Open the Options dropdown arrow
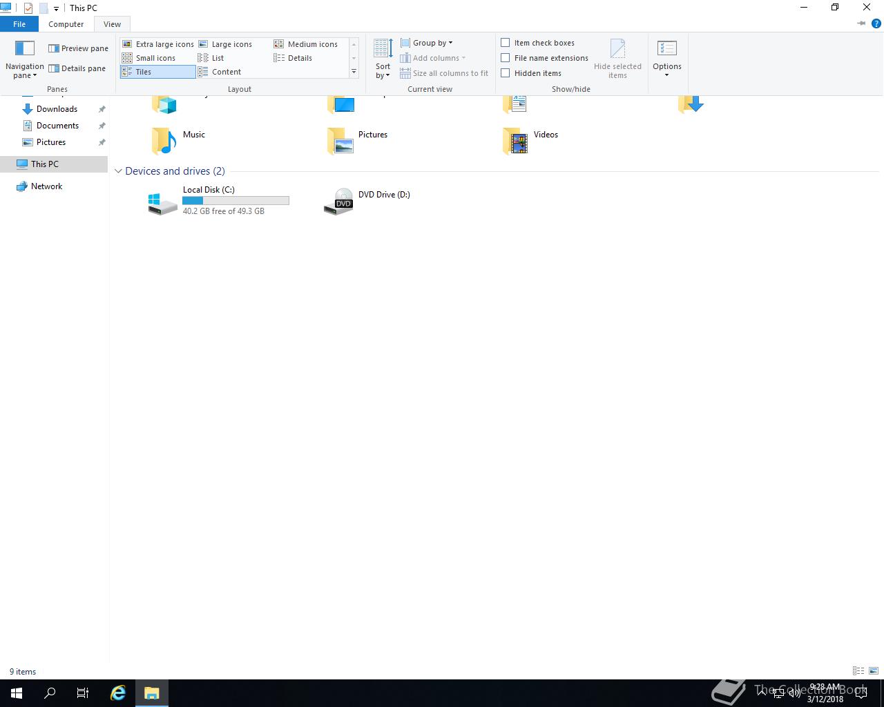 [x=667, y=75]
